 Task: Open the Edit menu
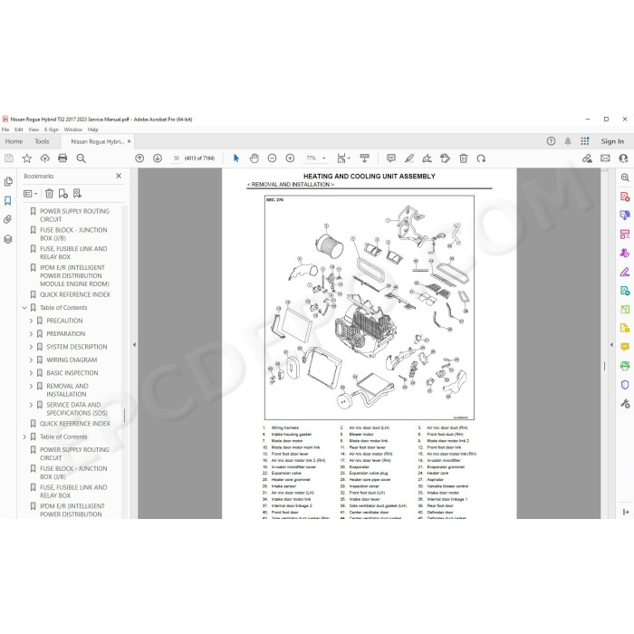click(x=19, y=130)
